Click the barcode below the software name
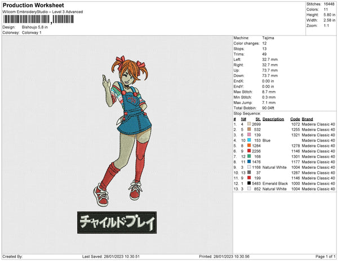 [38, 19]
